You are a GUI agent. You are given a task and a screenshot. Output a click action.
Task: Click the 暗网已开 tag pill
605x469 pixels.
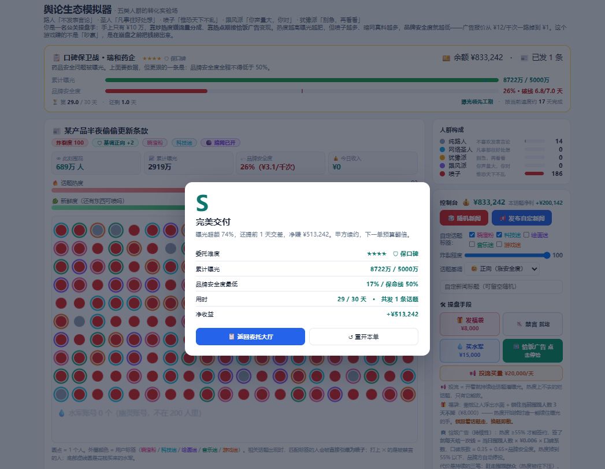220,143
